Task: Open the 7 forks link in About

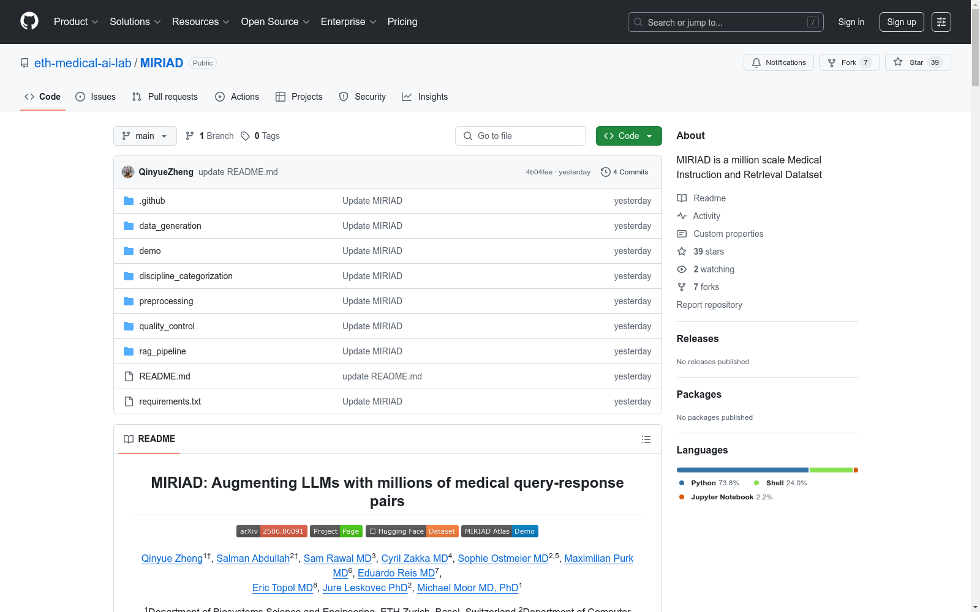Action: pyautogui.click(x=706, y=287)
